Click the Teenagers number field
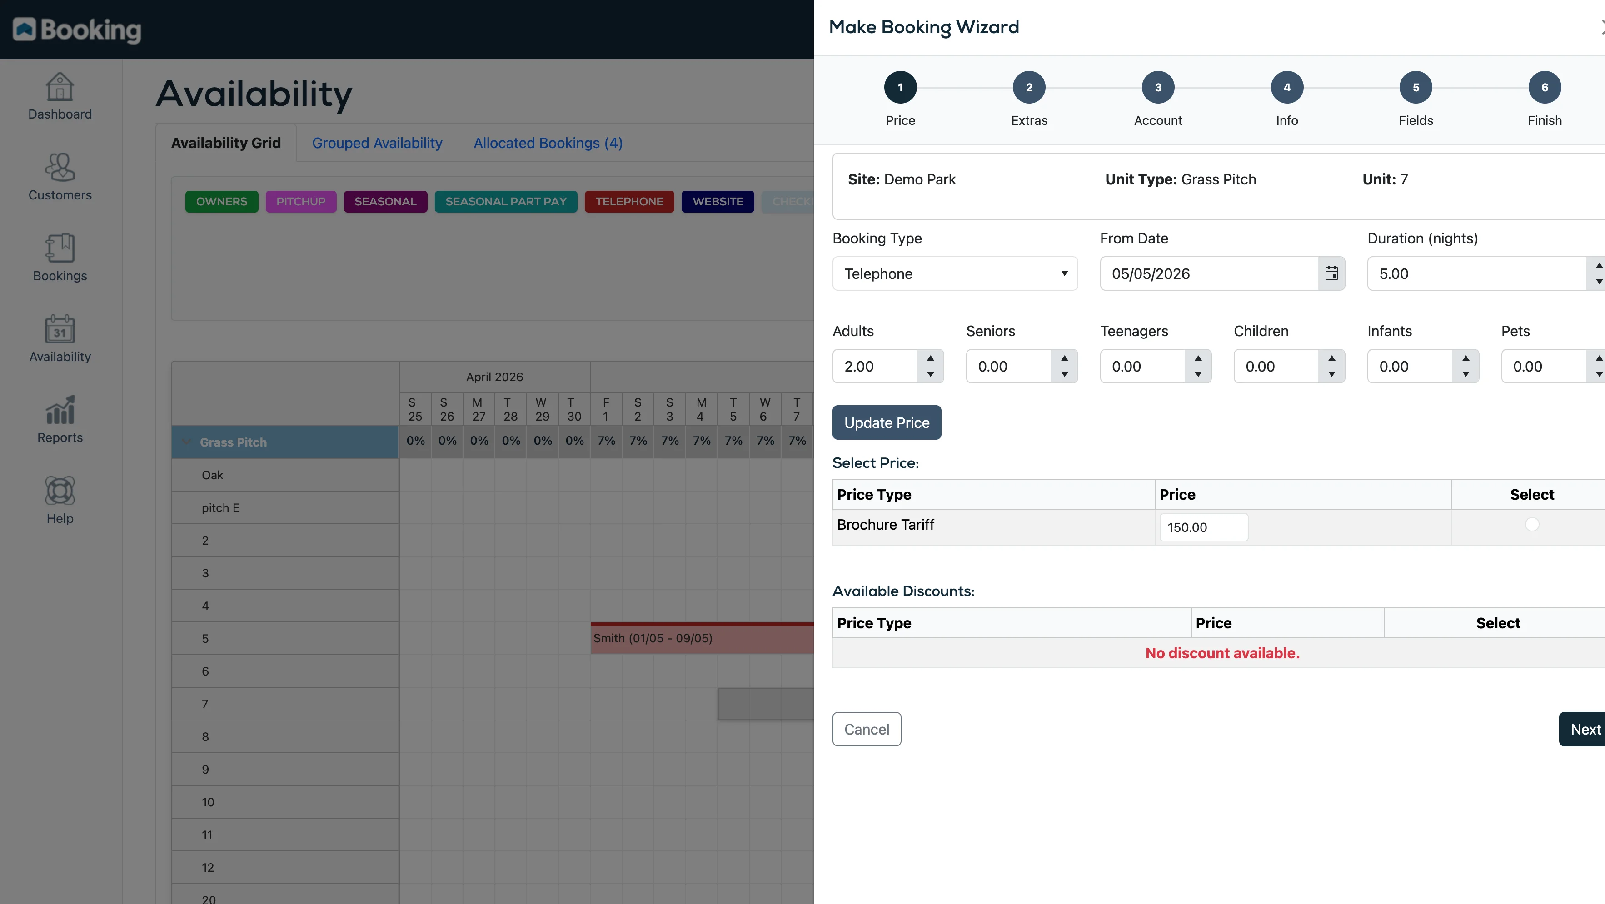 point(1142,366)
